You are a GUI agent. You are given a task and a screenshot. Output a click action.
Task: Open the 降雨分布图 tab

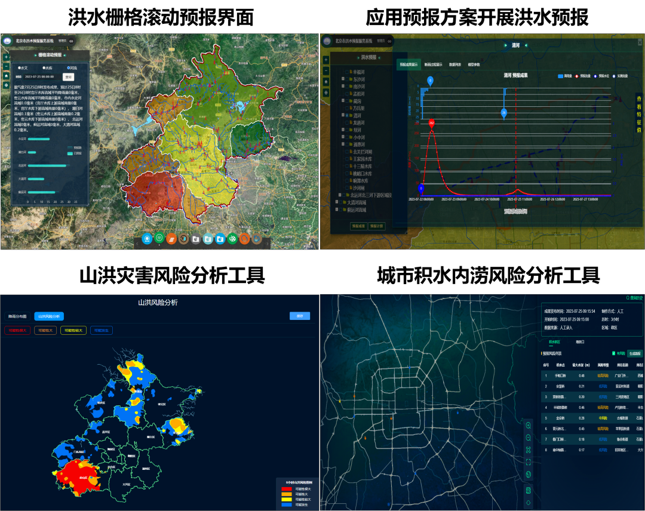pos(17,316)
